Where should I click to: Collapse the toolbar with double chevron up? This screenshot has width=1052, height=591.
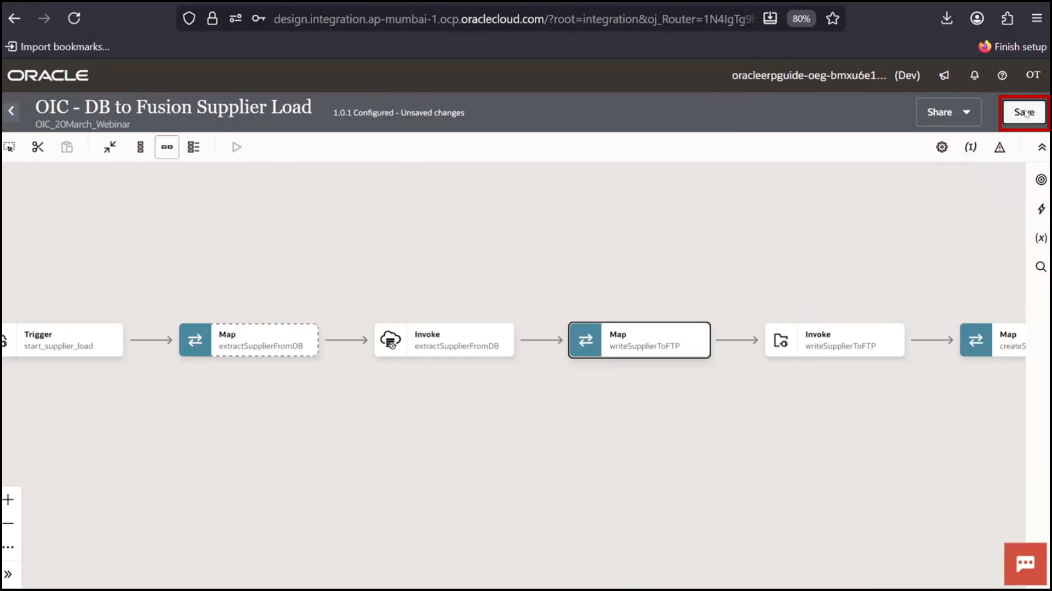(1042, 147)
